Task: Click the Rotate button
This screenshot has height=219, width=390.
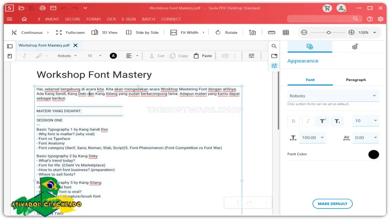Action: pos(226,33)
